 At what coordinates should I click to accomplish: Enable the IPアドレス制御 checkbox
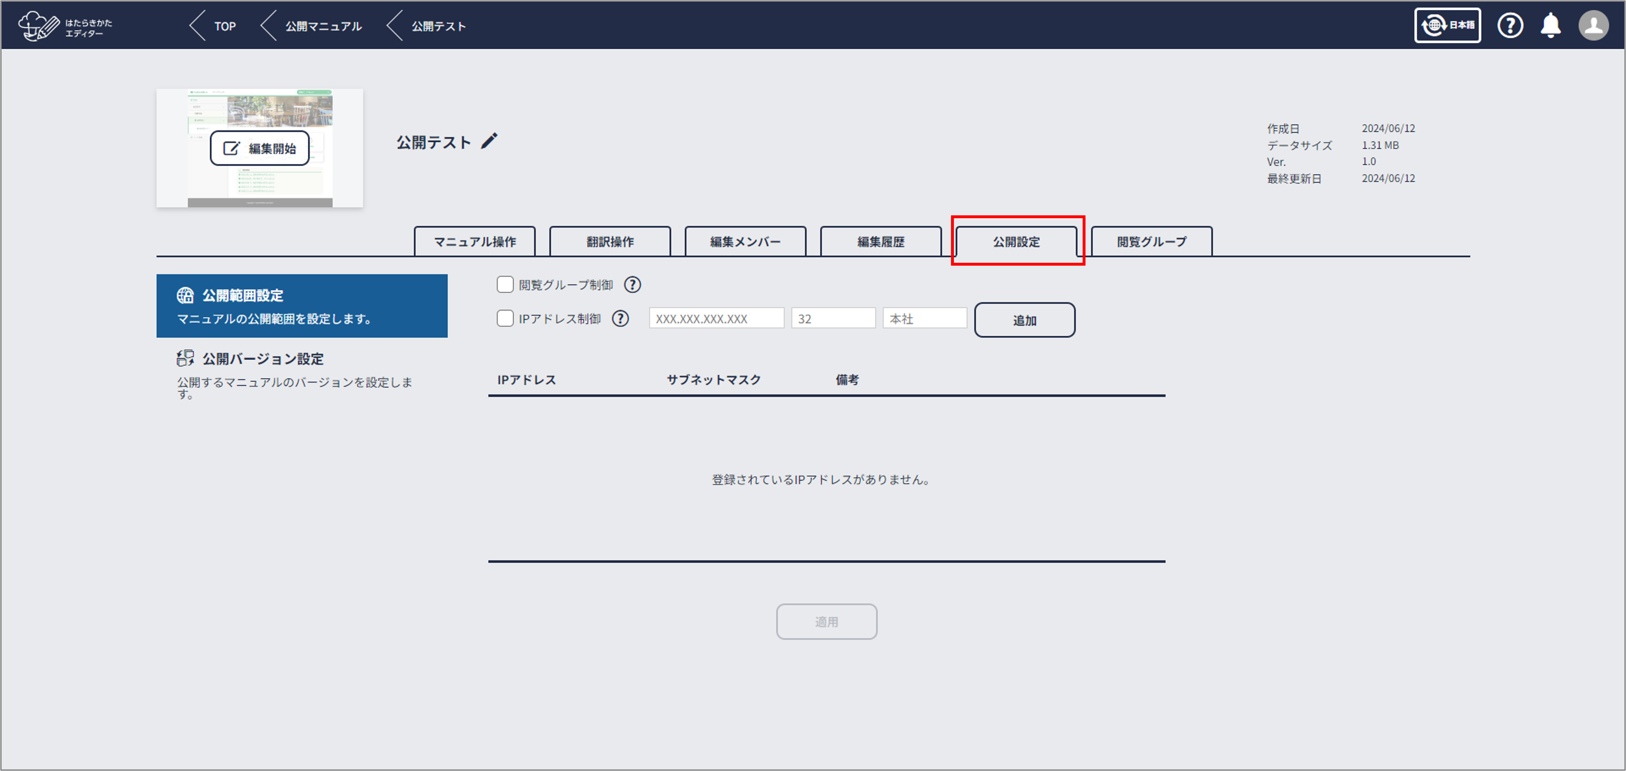pos(505,318)
